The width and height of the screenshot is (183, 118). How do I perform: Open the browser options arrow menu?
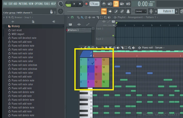(4, 18)
